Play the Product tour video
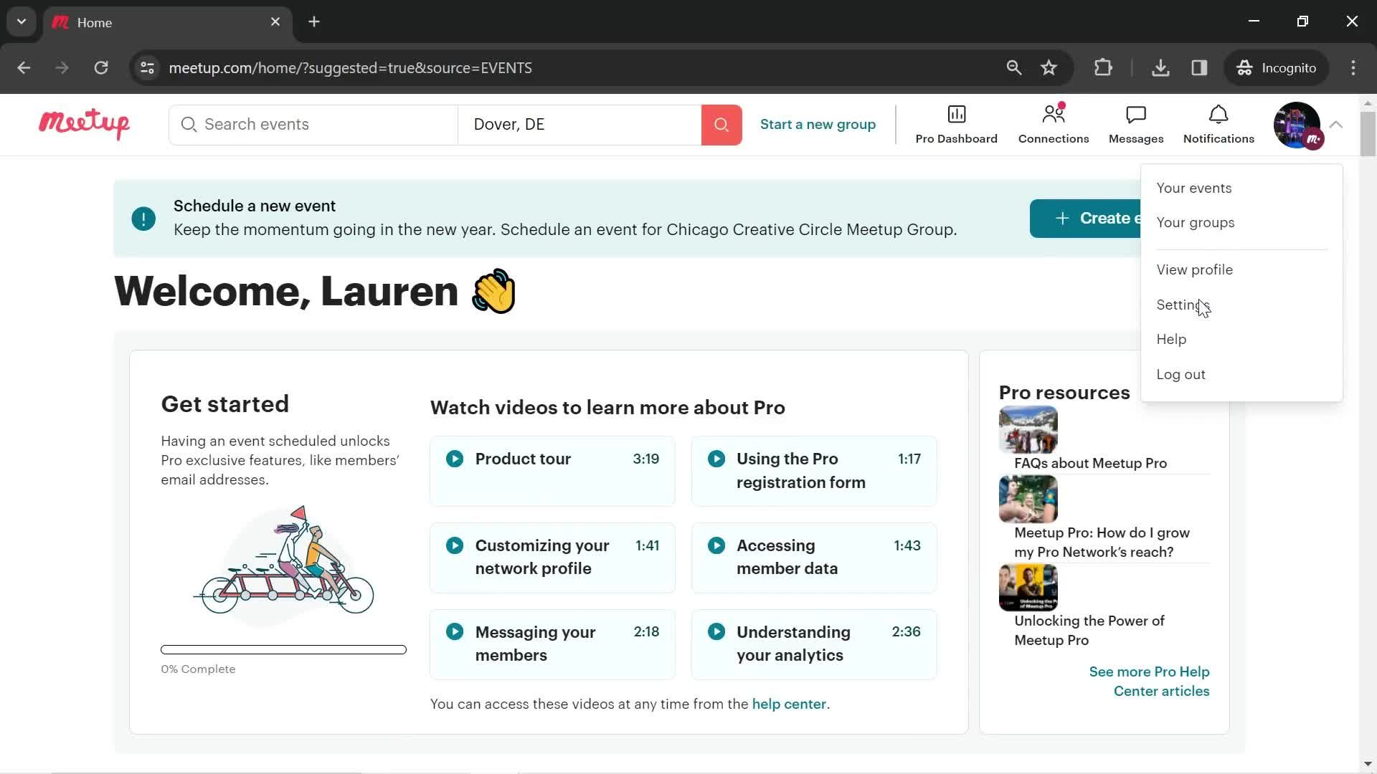 [x=455, y=459]
